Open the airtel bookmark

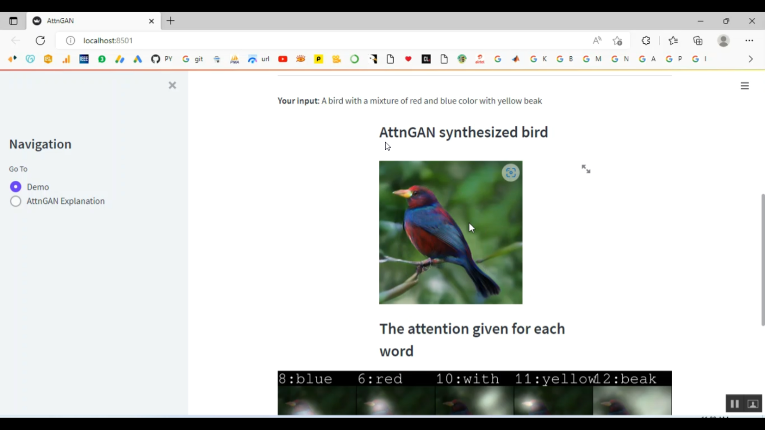[479, 59]
